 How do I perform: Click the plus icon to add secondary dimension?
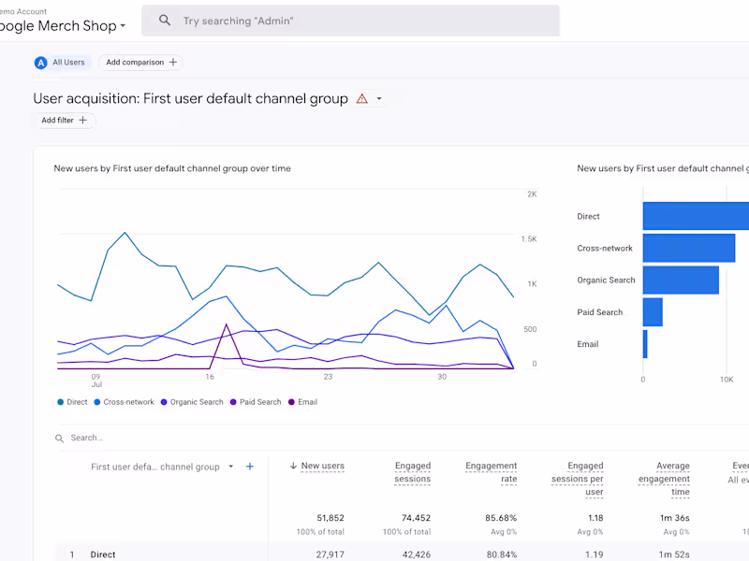click(250, 467)
